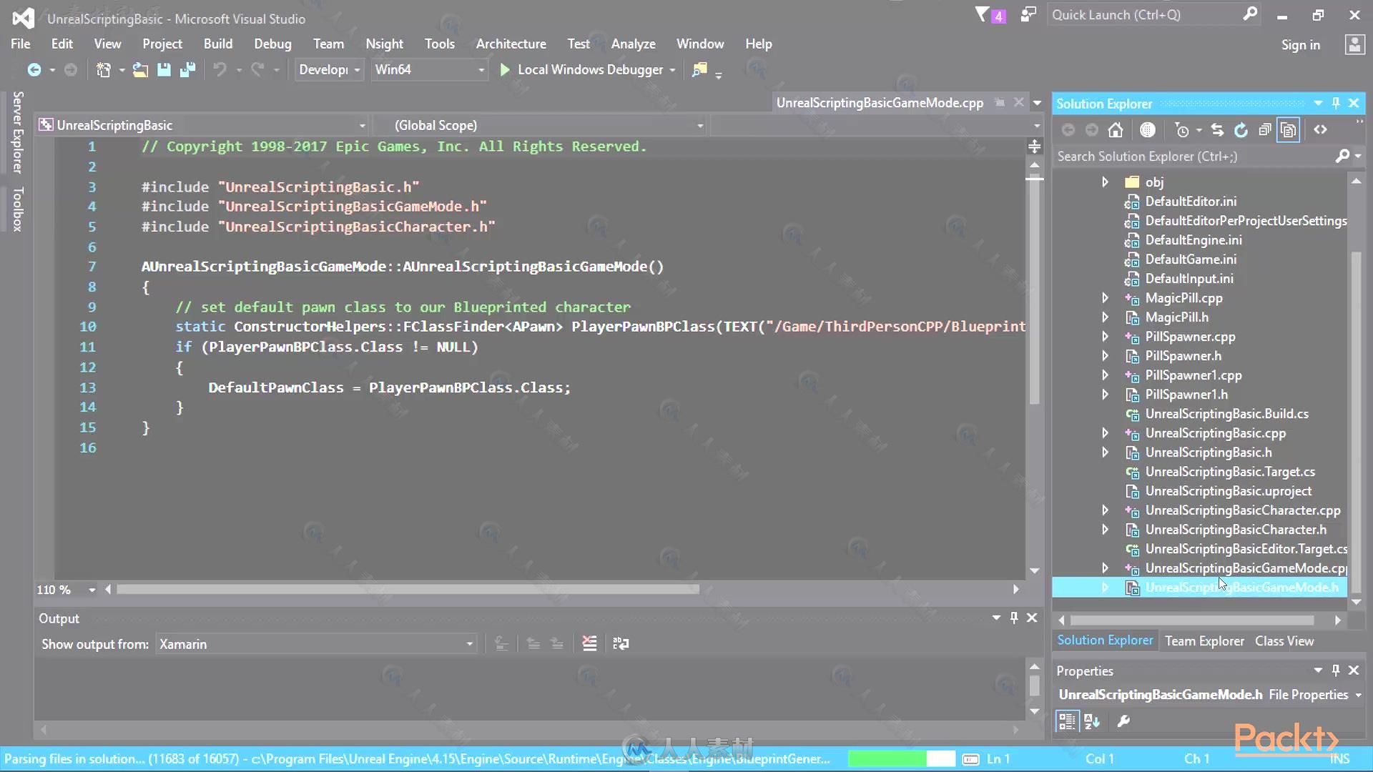Toggle pin on the Output panel
The width and height of the screenshot is (1373, 772).
click(x=1014, y=618)
